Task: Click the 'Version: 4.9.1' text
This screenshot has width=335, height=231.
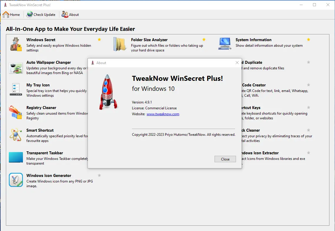Action: tap(142, 102)
